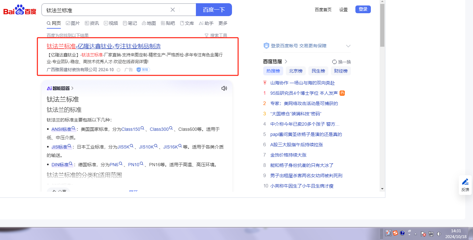The image size is (473, 240).
Task: Expand the 登录百度帐号 panel chevron
Action: [348, 46]
